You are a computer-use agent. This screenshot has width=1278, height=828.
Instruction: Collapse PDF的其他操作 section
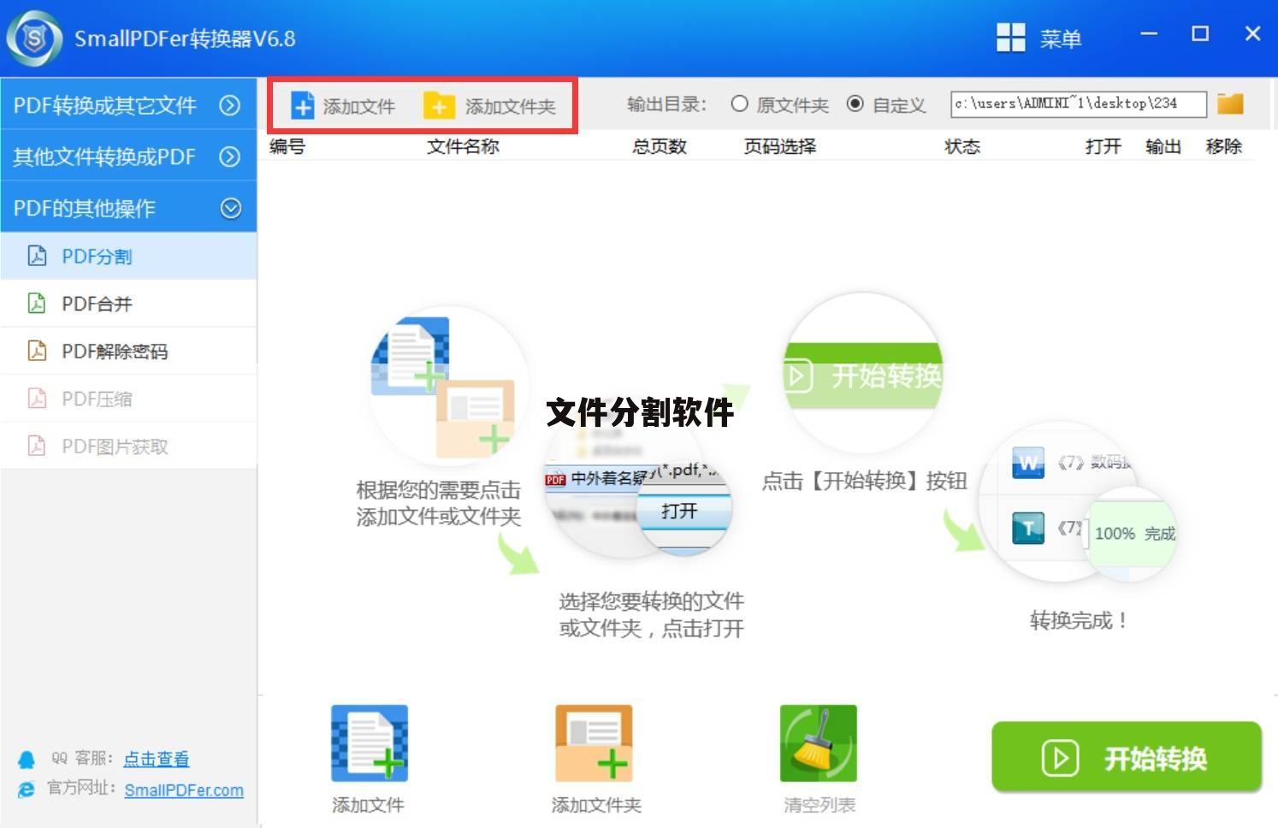128,208
